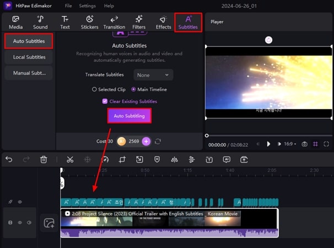This screenshot has height=248, width=334.
Task: Click the resize/scale icon in timeline toolbar
Action: (139, 159)
